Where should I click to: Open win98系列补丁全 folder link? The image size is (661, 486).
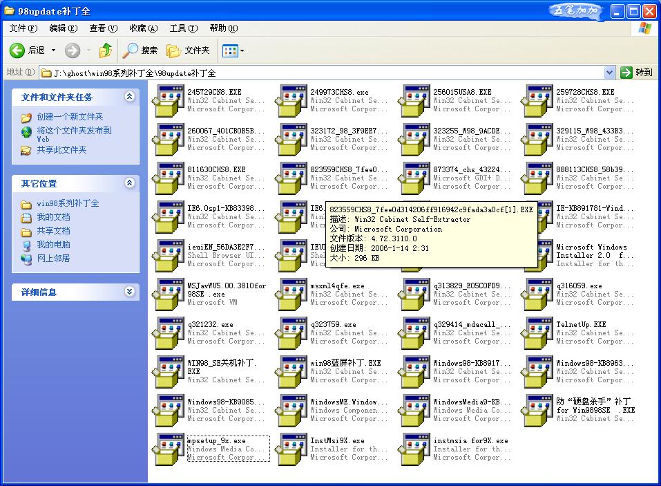(68, 203)
